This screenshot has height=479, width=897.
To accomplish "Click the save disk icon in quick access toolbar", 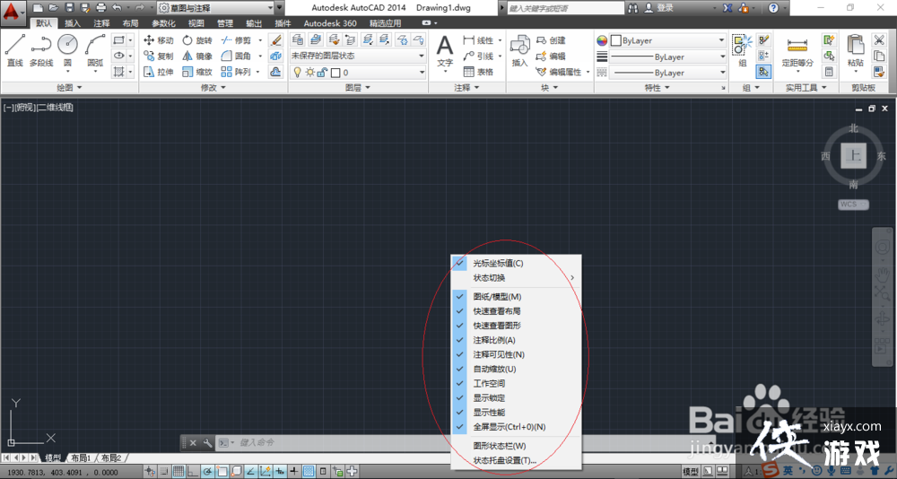I will 69,7.
